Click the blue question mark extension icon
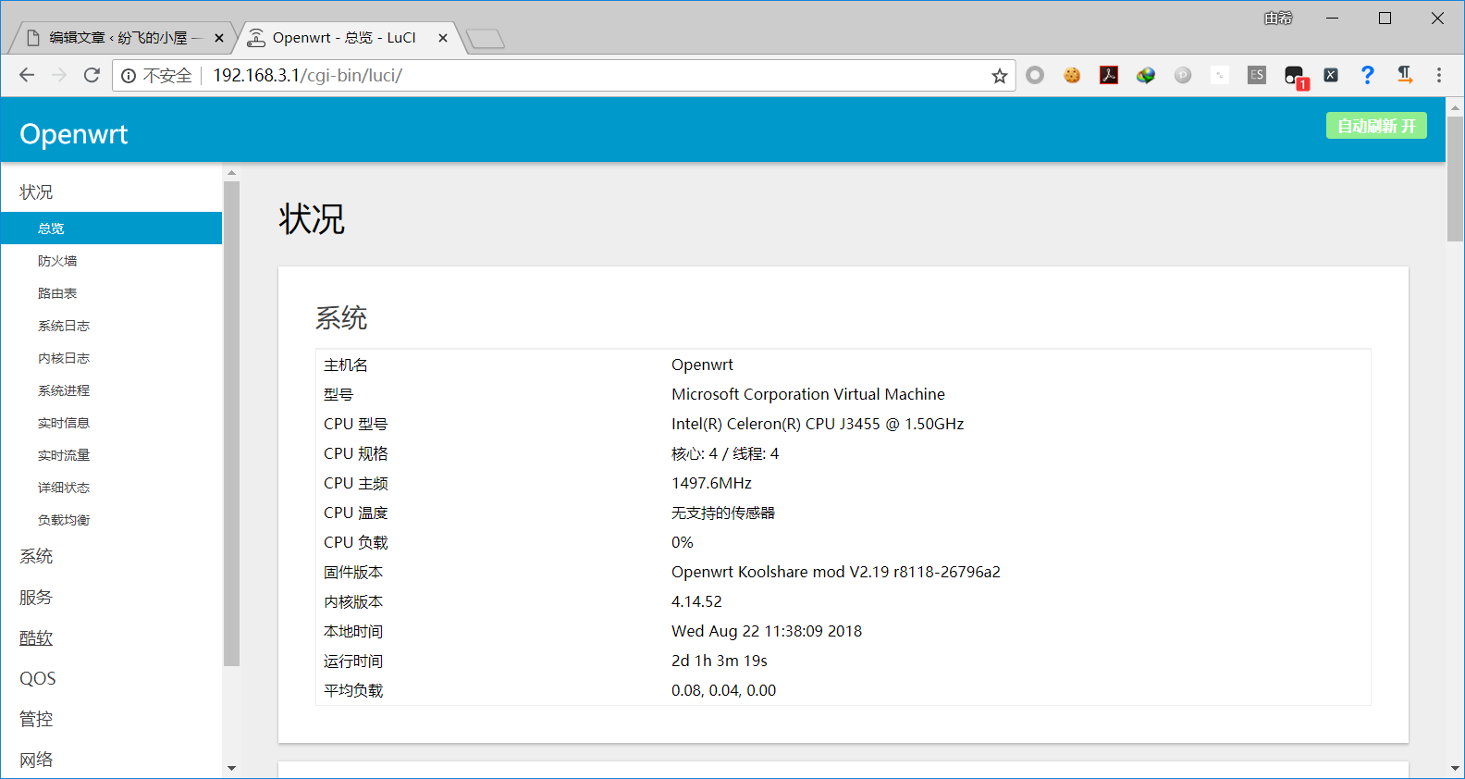Screen dimensions: 1465x779 1368,75
